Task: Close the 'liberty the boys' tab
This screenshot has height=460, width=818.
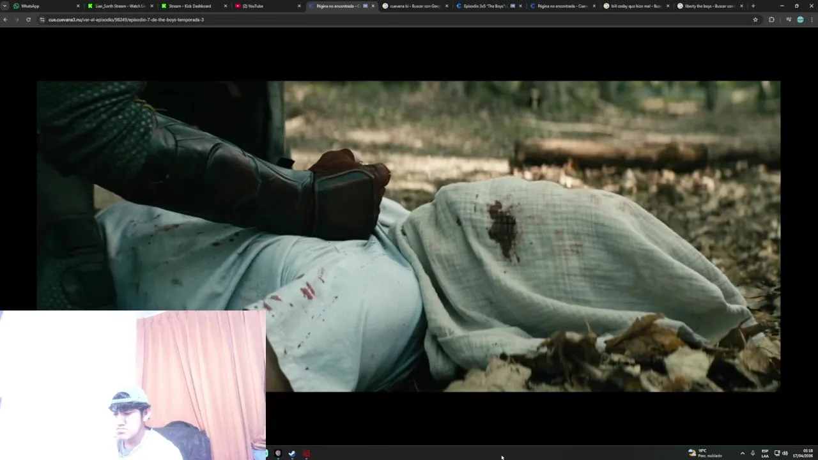Action: 741,6
